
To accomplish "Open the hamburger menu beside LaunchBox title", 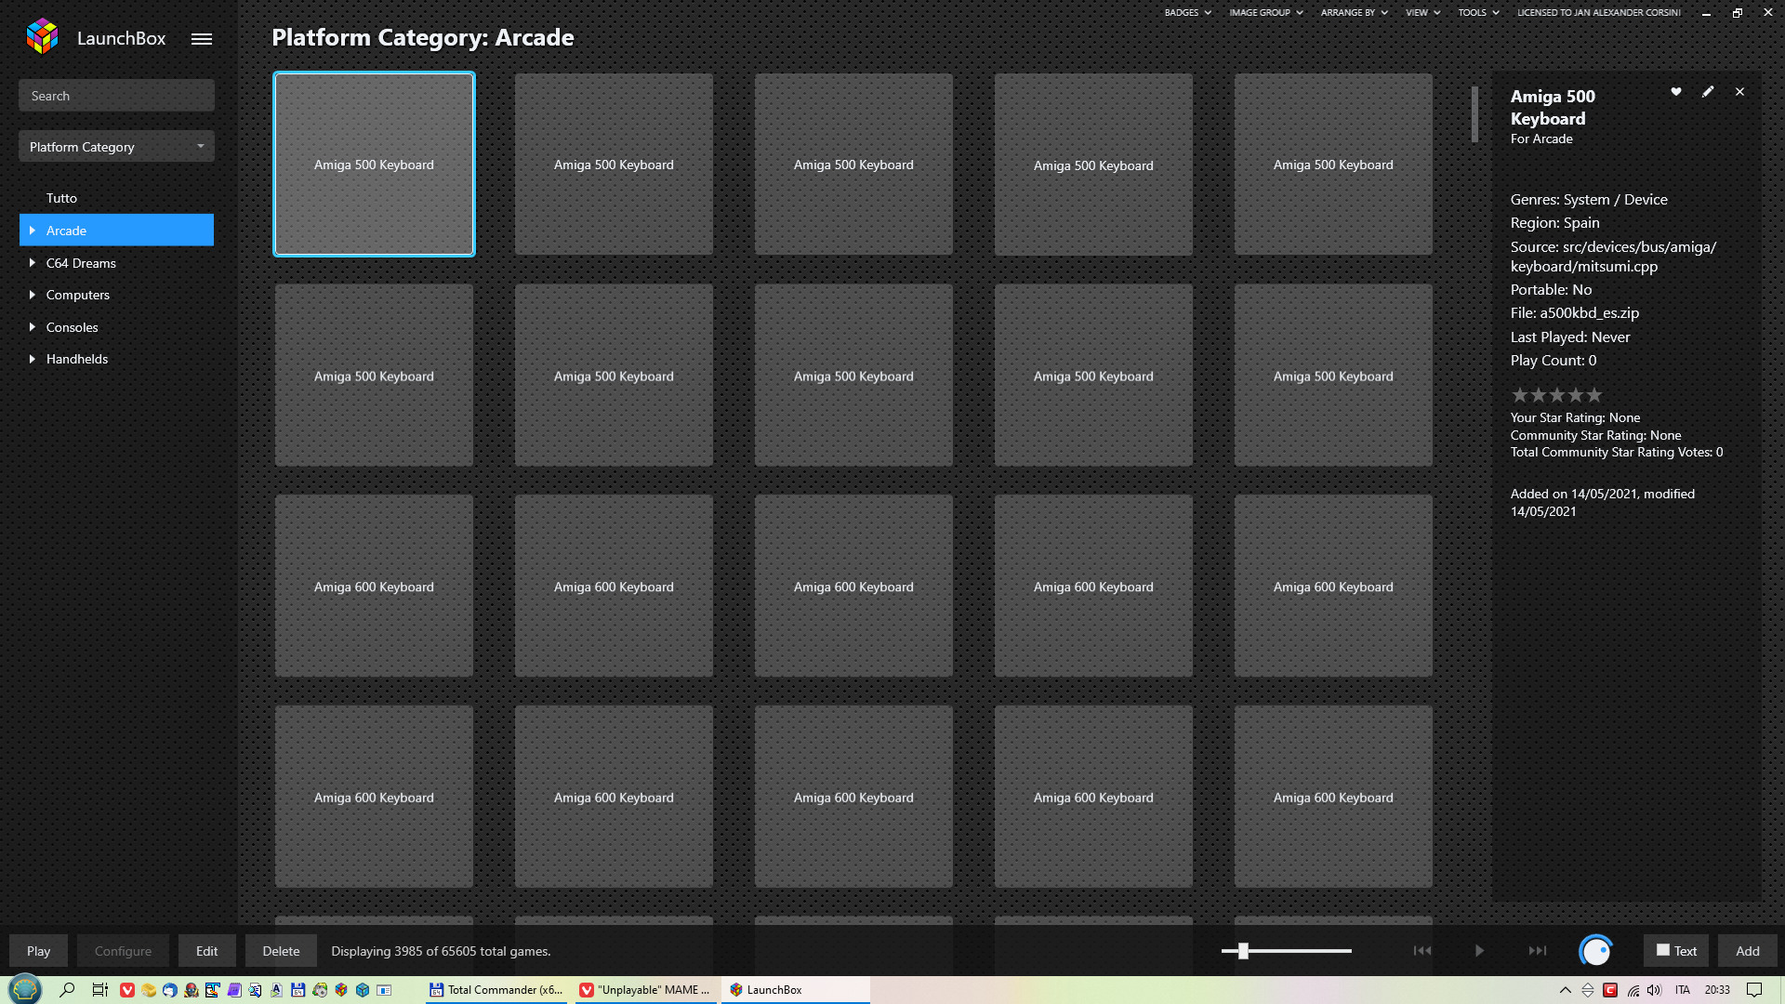I will tap(202, 39).
